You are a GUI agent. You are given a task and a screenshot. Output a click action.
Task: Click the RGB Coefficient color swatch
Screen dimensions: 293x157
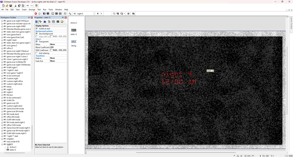coord(51,50)
